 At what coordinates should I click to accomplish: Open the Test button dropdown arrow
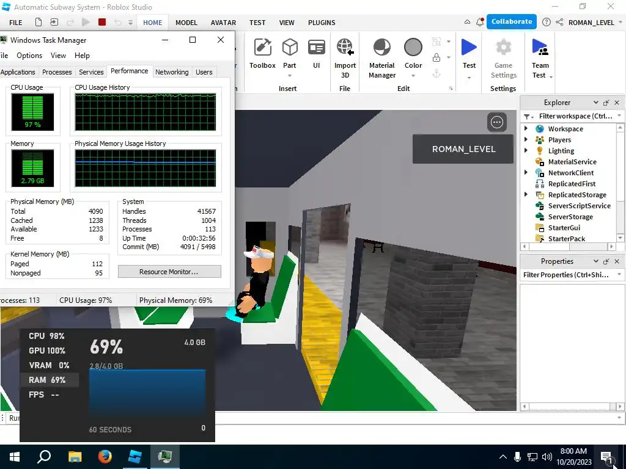[469, 78]
